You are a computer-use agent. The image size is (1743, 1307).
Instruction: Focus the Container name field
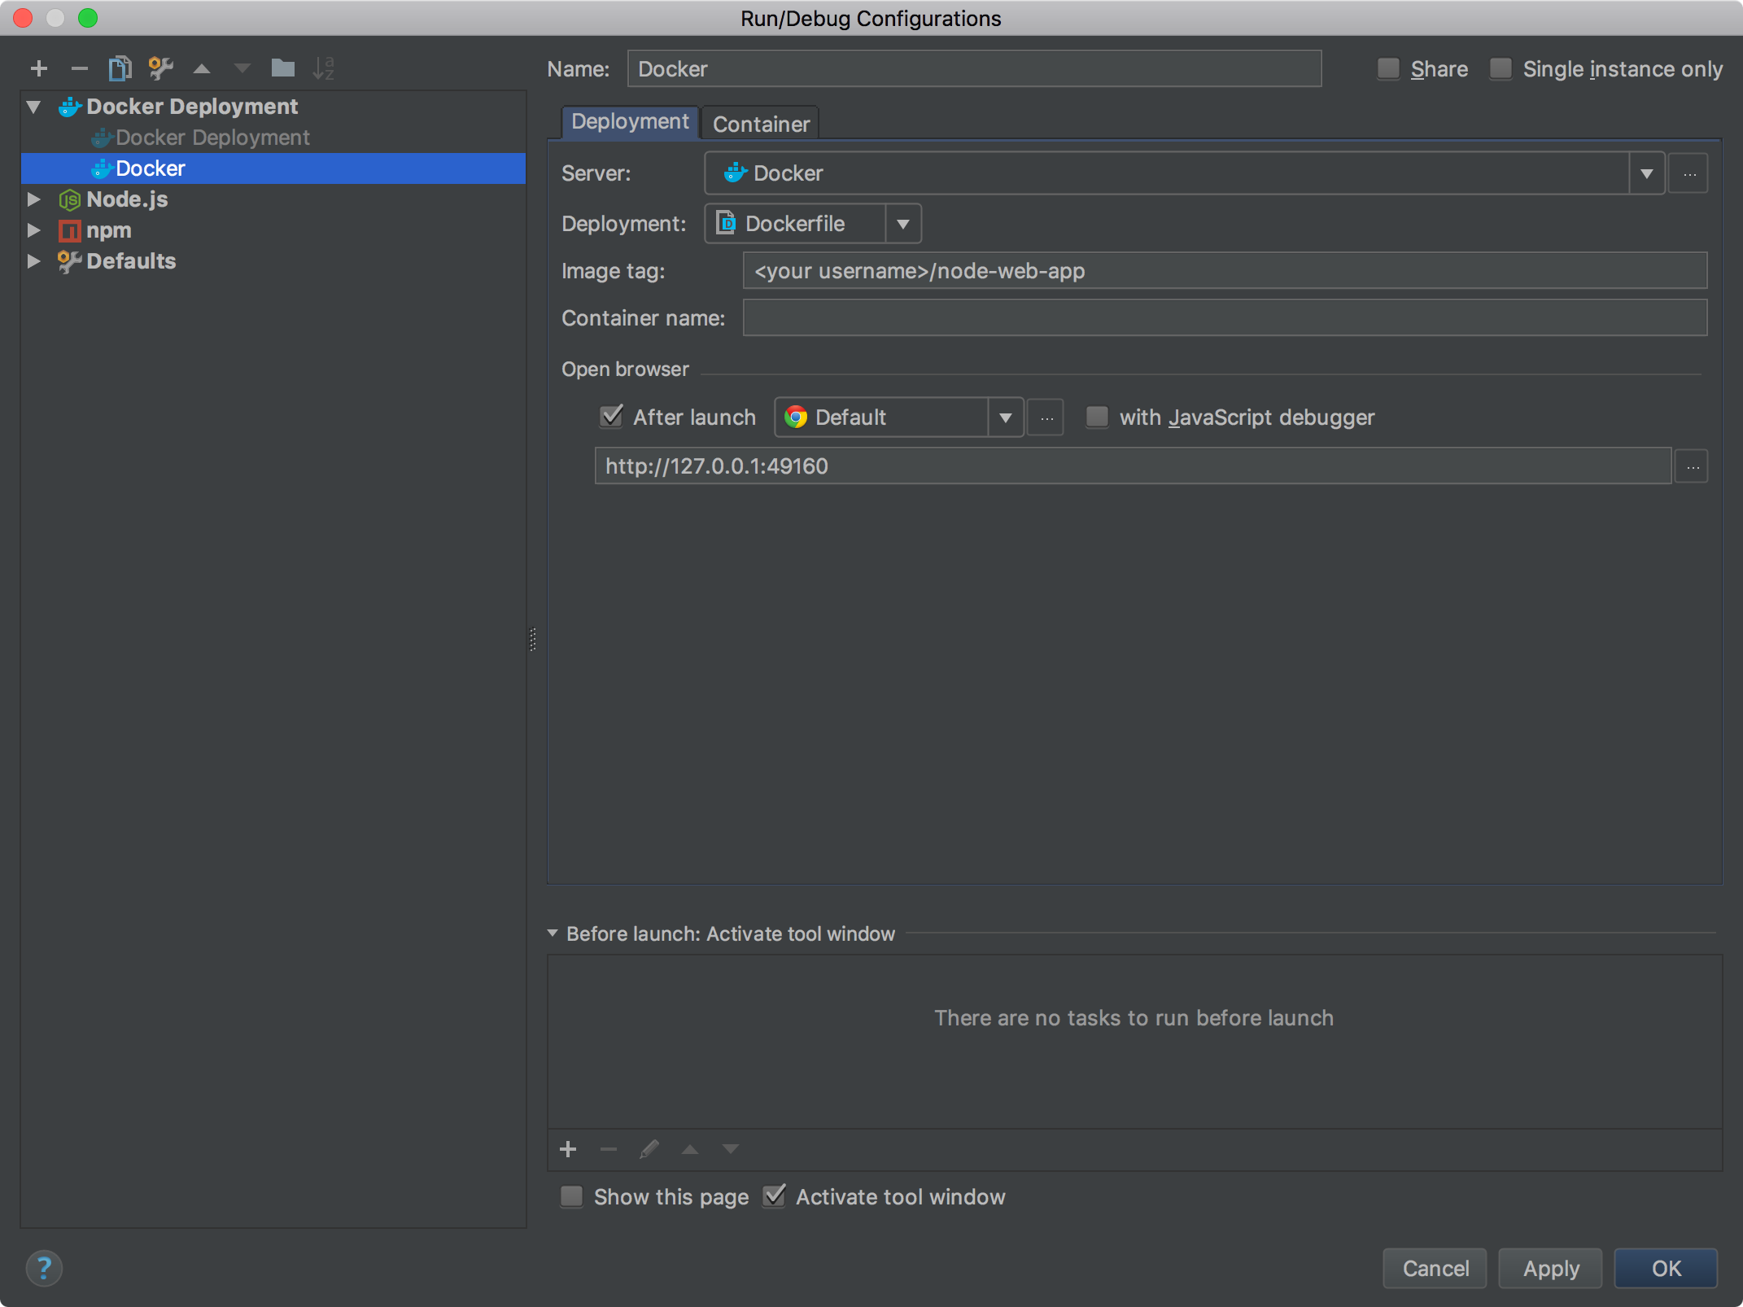pyautogui.click(x=1225, y=318)
